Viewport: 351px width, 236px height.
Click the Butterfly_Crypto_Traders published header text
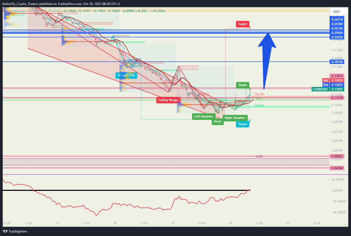coord(61,4)
